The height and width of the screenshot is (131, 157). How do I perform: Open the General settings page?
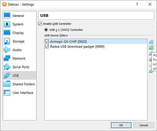20,16
